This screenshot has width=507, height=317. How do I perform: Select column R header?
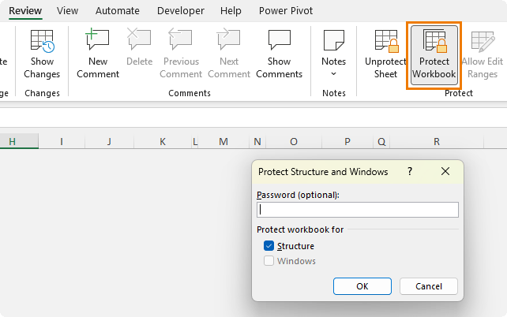click(437, 141)
